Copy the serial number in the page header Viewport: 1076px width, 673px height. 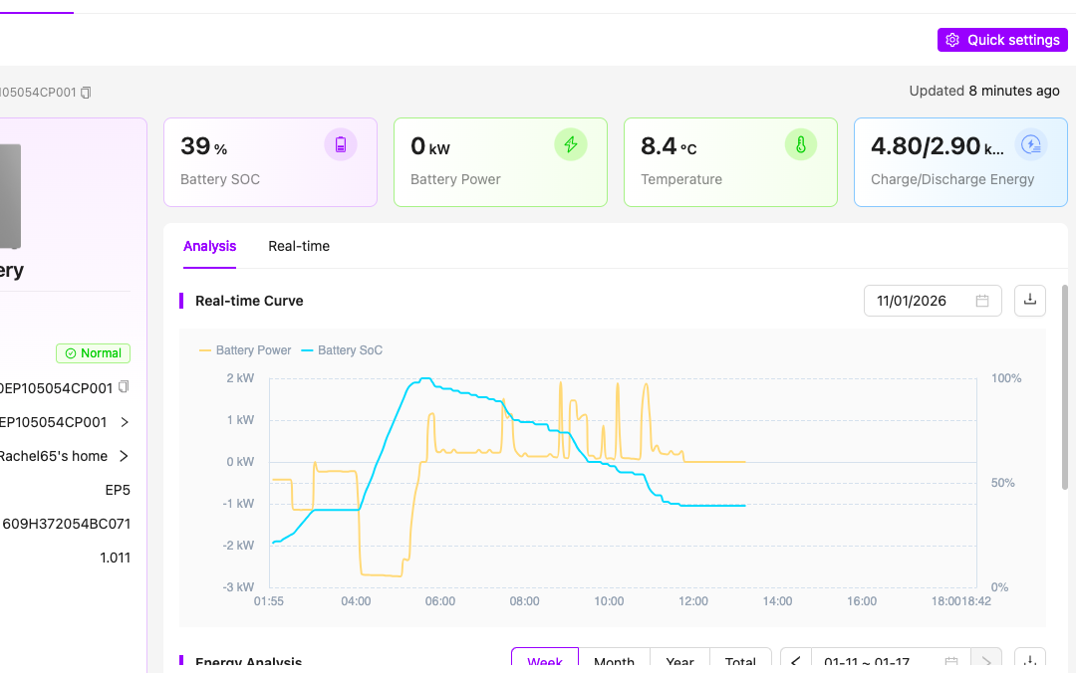click(x=86, y=93)
